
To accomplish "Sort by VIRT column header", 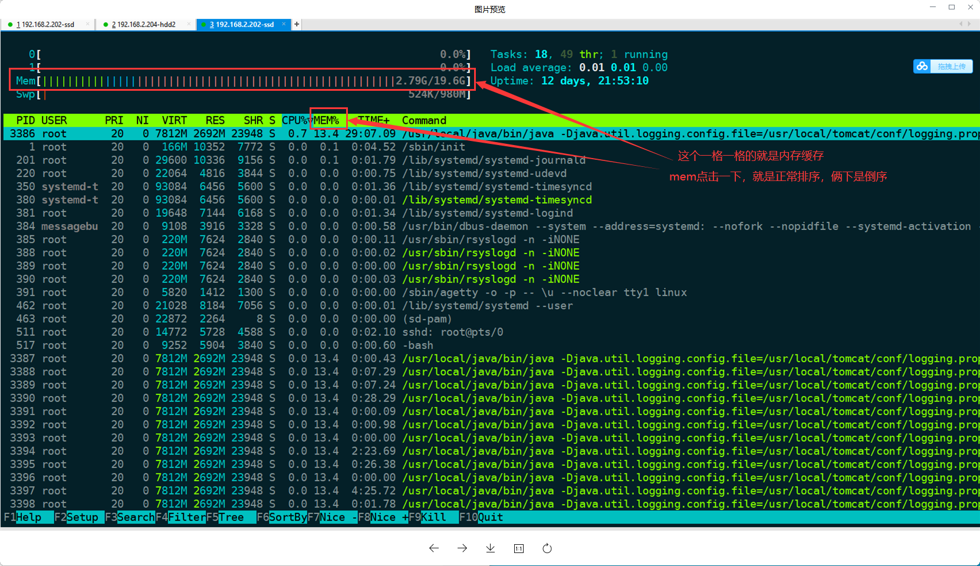I will coord(175,120).
